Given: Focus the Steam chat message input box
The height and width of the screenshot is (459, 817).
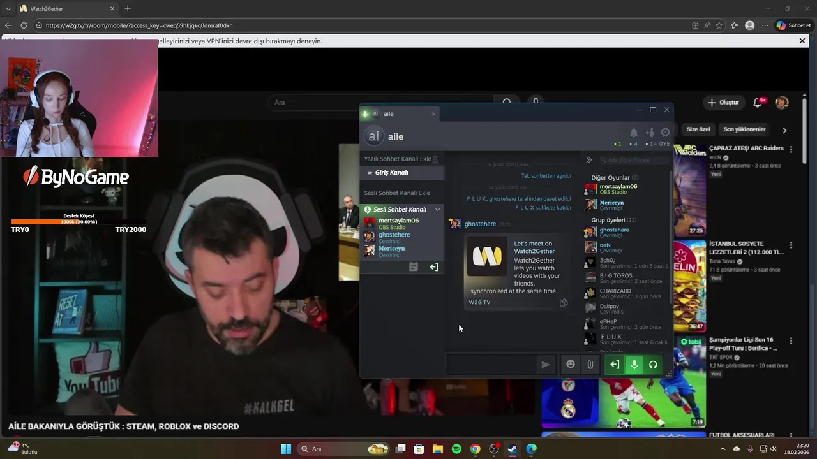Looking at the screenshot, I should [491, 365].
